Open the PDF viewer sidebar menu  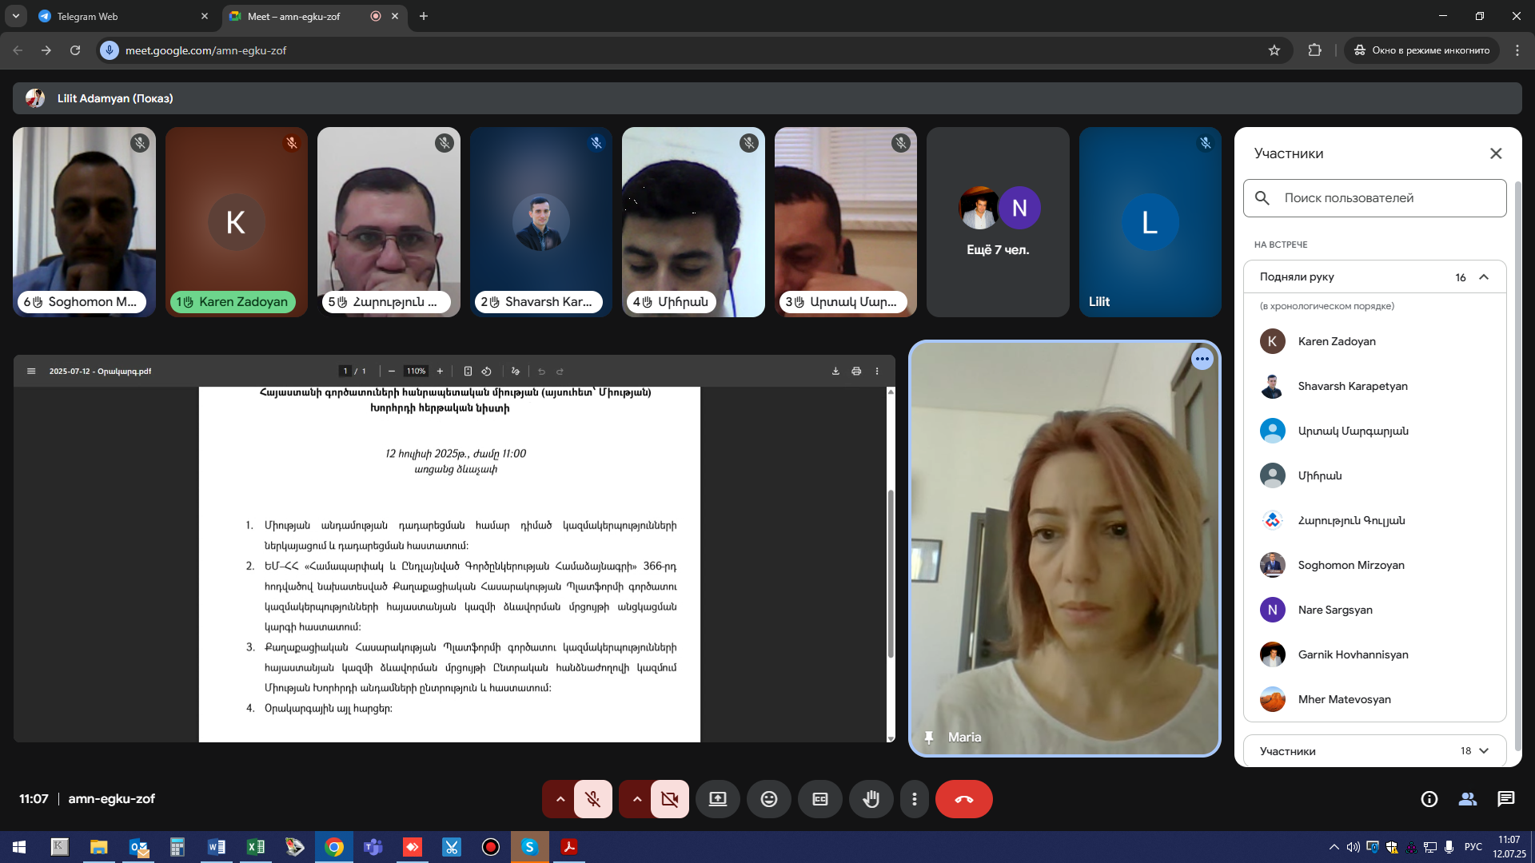click(x=31, y=372)
